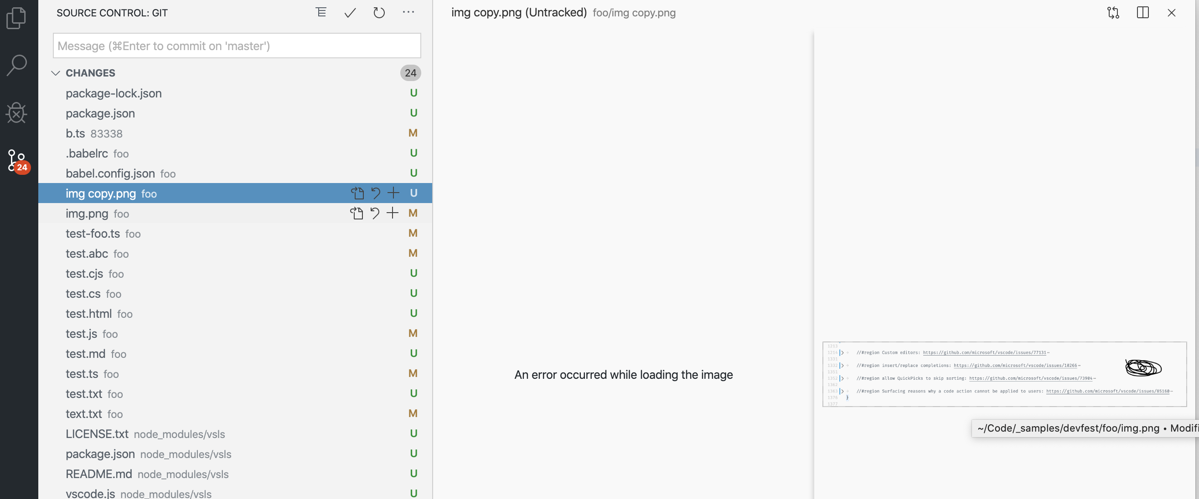Screen dimensions: 1199x499
Task: Select the modified b.ts file
Action: (x=75, y=133)
